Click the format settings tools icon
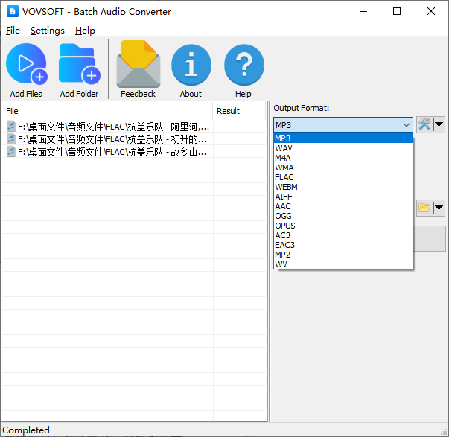The image size is (449, 437). [424, 124]
